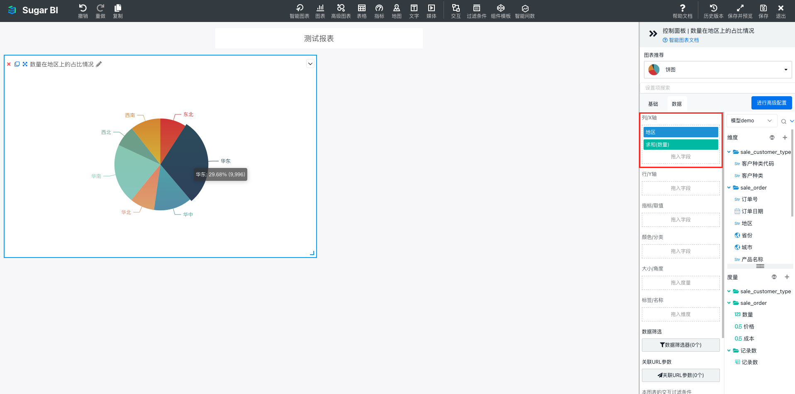This screenshot has height=394, width=795.
Task: Open 智能问数 smart query
Action: click(x=524, y=11)
